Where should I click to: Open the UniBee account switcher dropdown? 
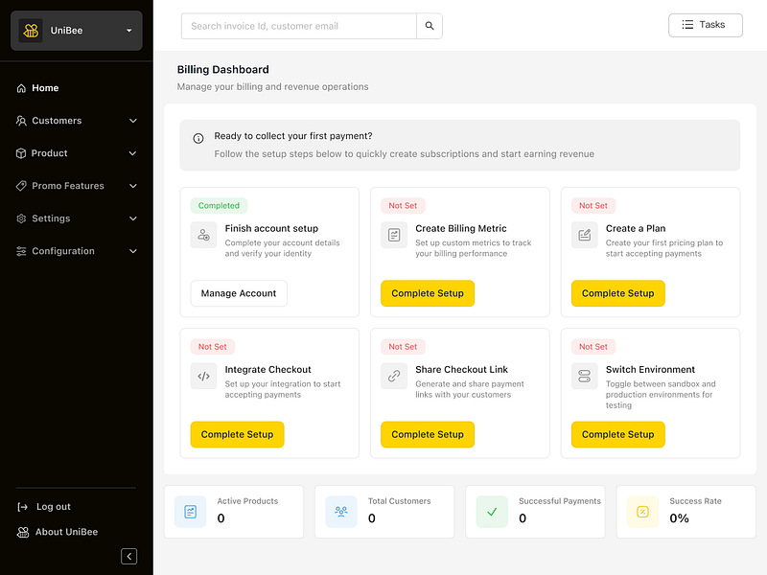(128, 31)
